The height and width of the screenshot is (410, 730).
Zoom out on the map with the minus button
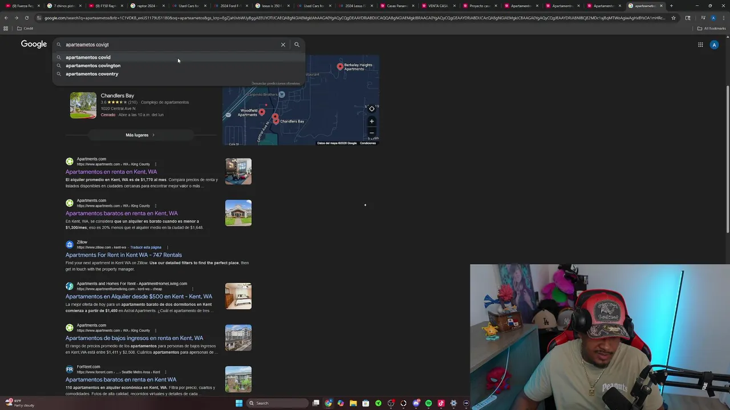[372, 133]
